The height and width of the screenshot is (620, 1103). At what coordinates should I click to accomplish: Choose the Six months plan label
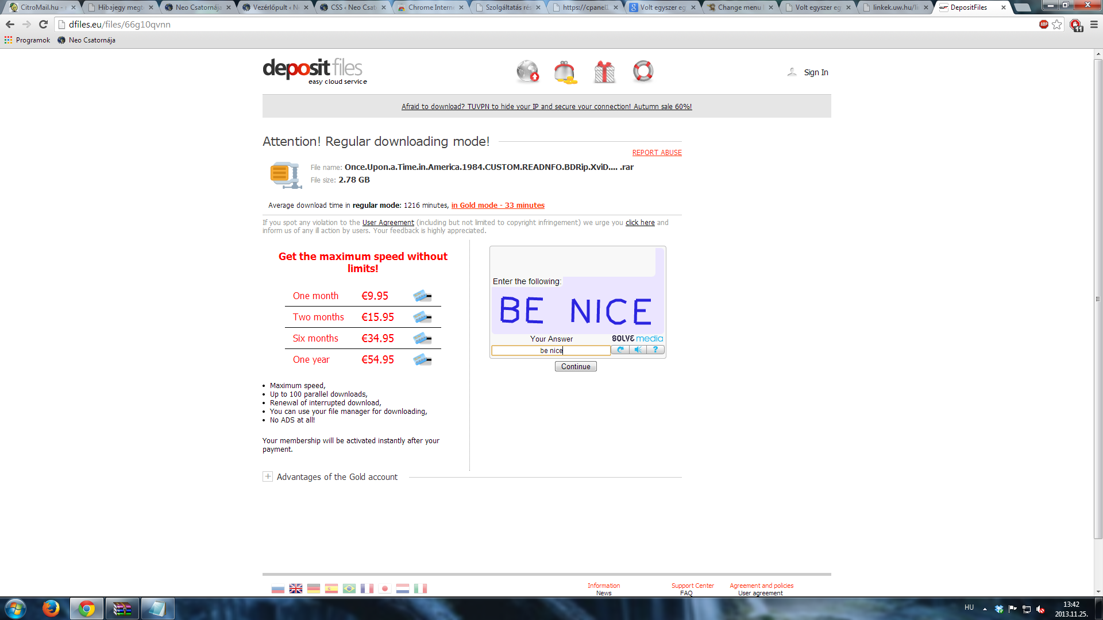(315, 338)
